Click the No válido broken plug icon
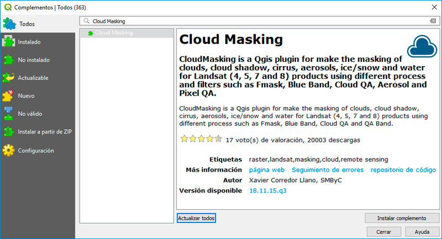442x239 pixels. 8,114
